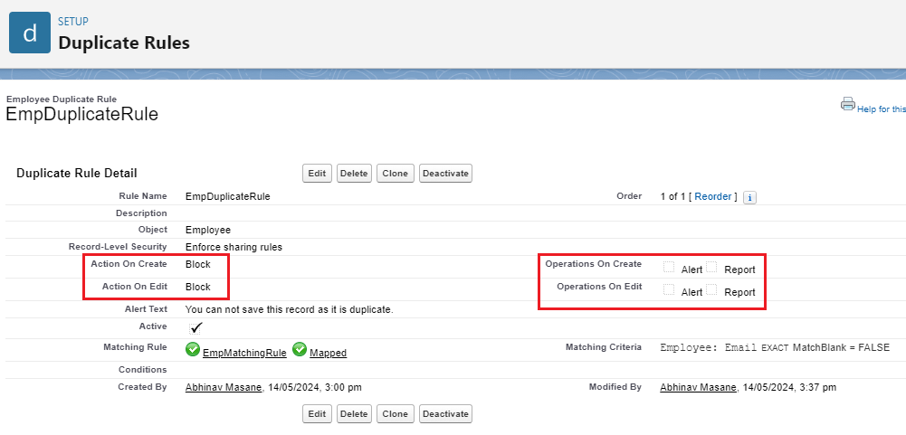Image resolution: width=906 pixels, height=435 pixels.
Task: Open the EmpMatchingRule matching rule link
Action: 244,354
